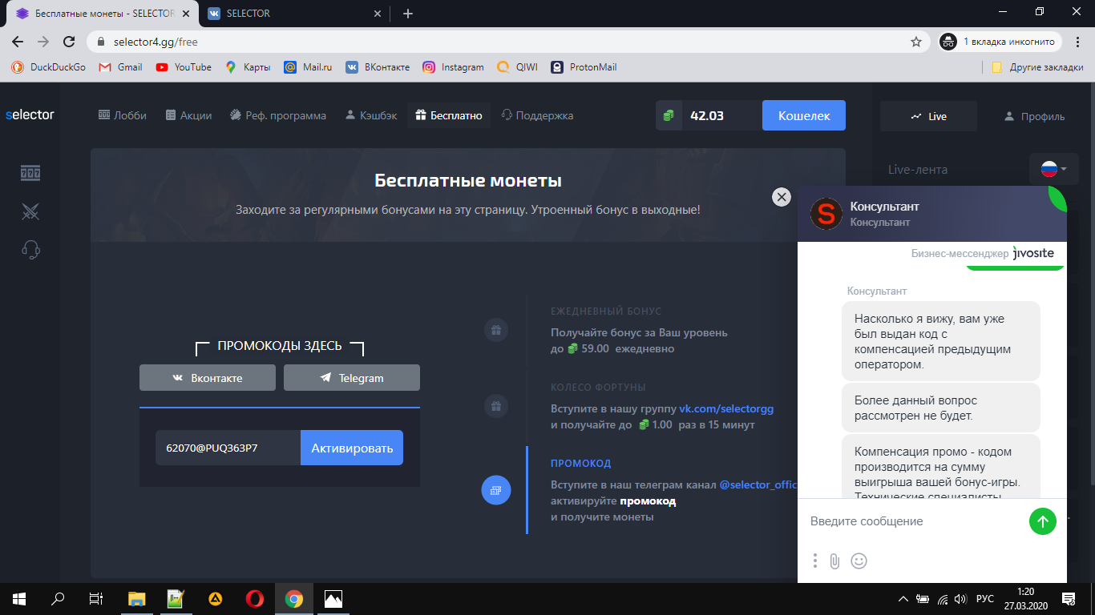Show hidden system tray icons
Image resolution: width=1095 pixels, height=615 pixels.
point(903,598)
